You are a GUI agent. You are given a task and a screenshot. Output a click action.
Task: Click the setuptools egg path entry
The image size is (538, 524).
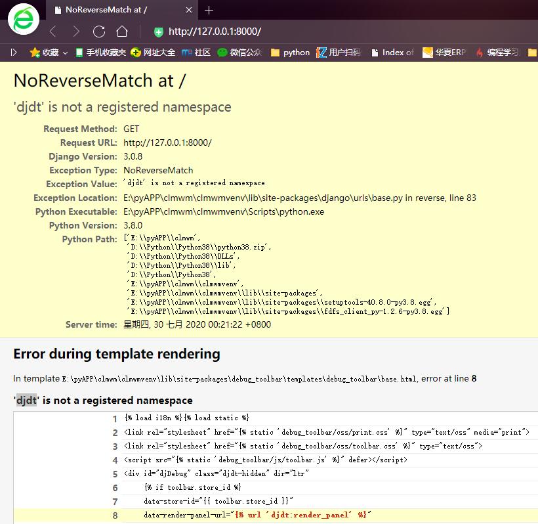281,302
